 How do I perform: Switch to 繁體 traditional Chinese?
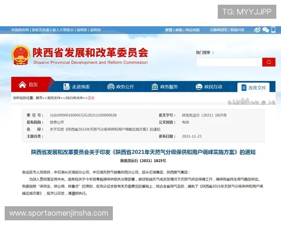(169, 30)
